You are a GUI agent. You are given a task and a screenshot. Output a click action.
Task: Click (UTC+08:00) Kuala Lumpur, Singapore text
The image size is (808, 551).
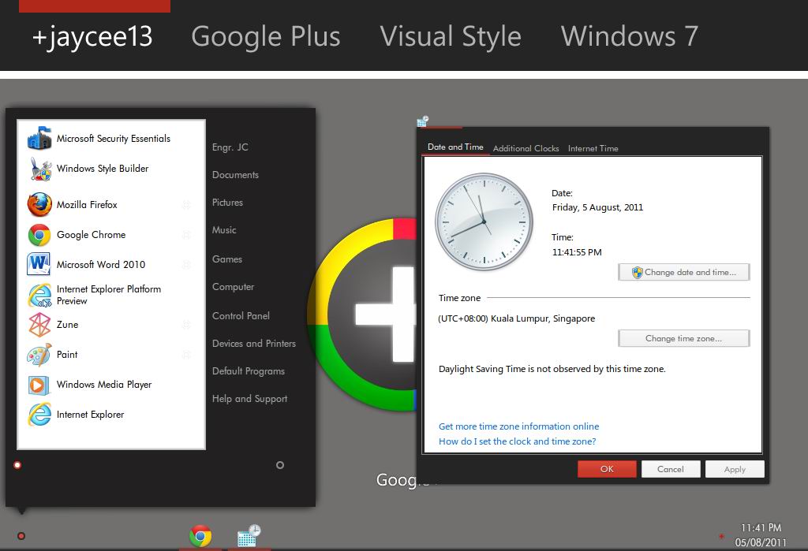tap(516, 318)
